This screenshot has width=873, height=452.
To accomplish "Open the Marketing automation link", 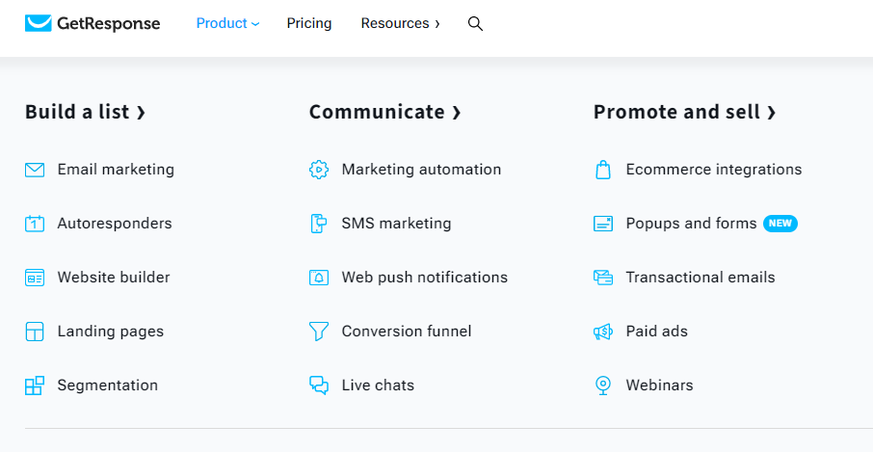I will [x=421, y=170].
